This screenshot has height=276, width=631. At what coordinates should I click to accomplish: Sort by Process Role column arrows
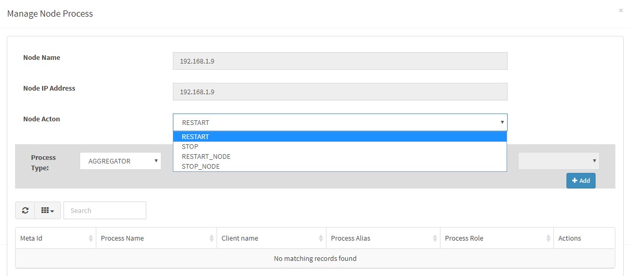click(548, 238)
